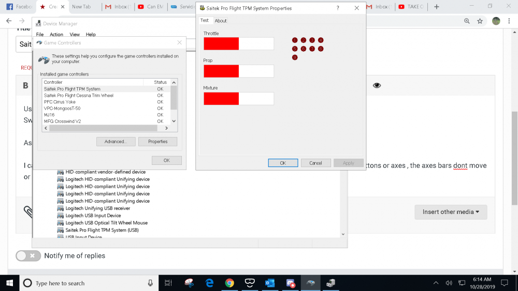Screen dimensions: 518x291
Task: Go back with the browser back arrow
Action: pyautogui.click(x=9, y=21)
